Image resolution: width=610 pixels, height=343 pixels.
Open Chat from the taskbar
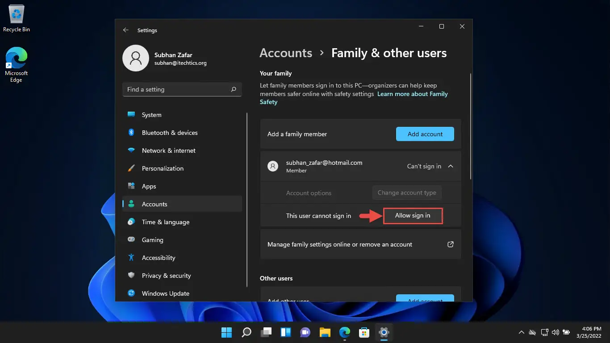pyautogui.click(x=305, y=332)
